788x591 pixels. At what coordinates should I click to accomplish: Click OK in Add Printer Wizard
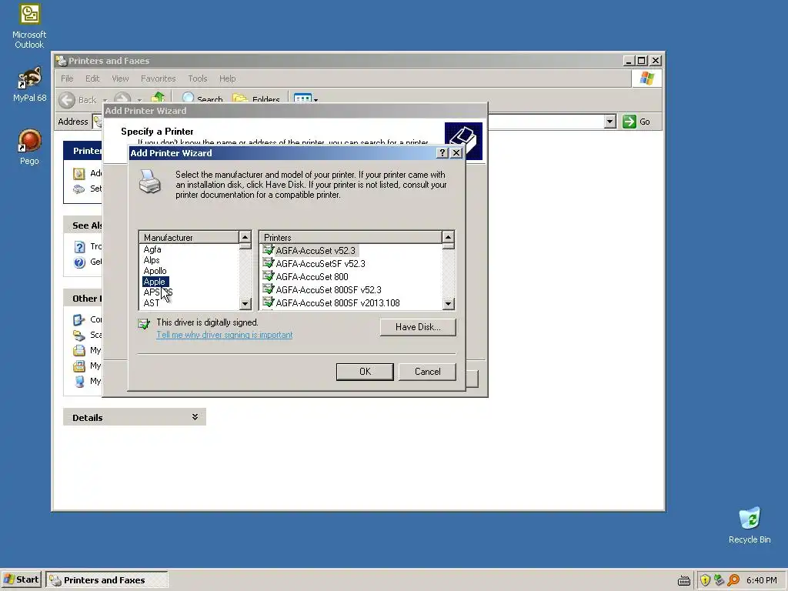[365, 372]
